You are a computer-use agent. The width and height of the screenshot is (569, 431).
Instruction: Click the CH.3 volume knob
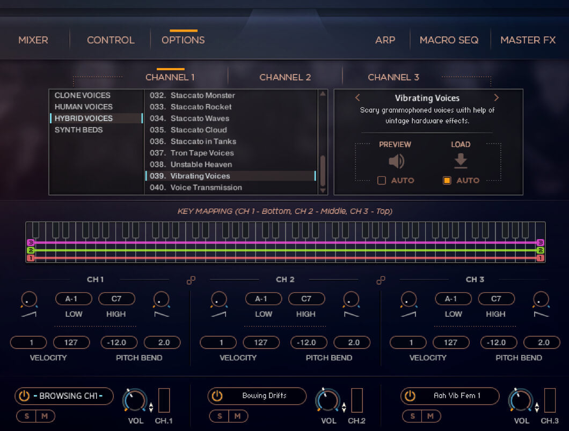(x=521, y=400)
